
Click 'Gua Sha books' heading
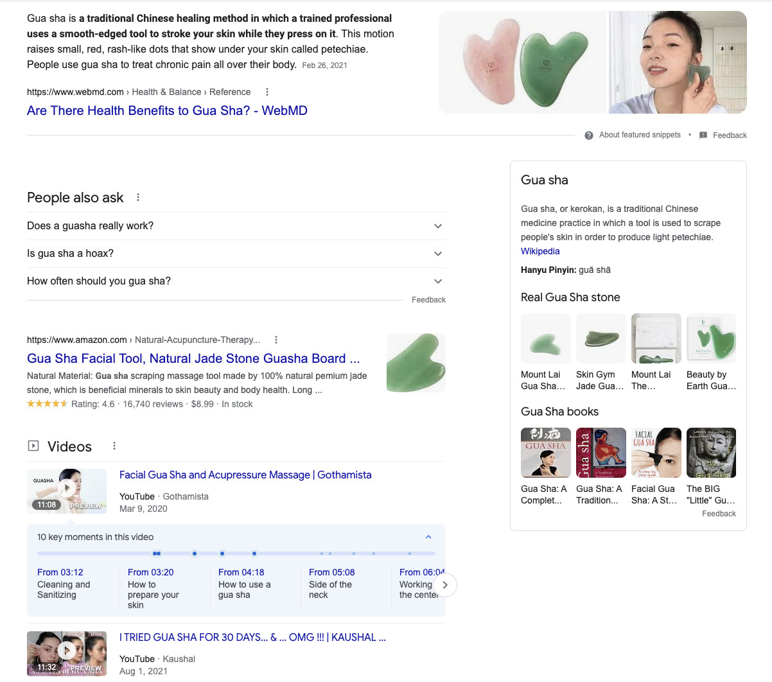559,412
